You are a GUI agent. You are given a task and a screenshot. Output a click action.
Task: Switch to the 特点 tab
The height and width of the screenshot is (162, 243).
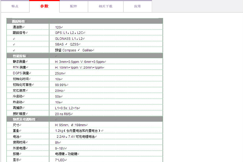15,6
